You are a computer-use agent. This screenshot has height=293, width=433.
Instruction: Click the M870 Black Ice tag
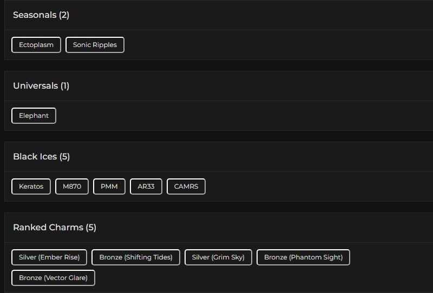pos(72,187)
